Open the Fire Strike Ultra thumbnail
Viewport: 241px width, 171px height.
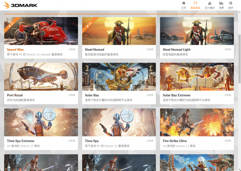point(197,122)
